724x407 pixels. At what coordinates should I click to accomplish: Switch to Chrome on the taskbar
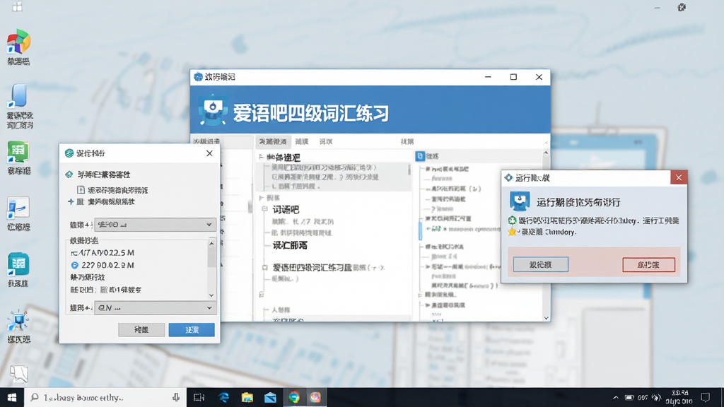coord(294,397)
